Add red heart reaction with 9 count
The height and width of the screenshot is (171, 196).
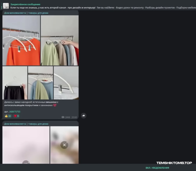point(16,116)
